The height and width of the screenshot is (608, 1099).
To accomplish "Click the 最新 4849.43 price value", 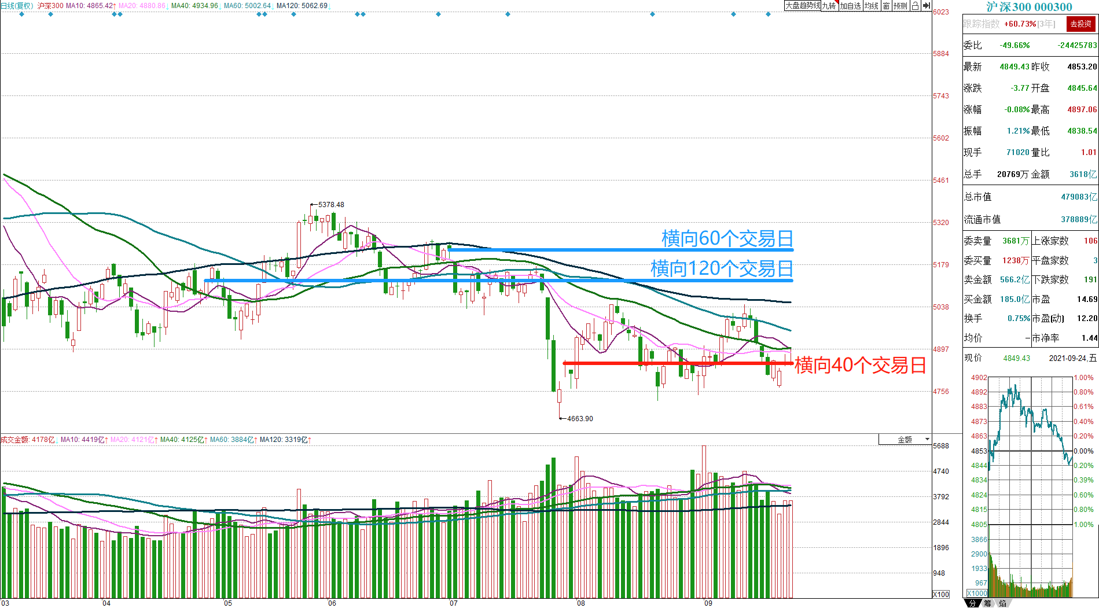I will click(1015, 67).
